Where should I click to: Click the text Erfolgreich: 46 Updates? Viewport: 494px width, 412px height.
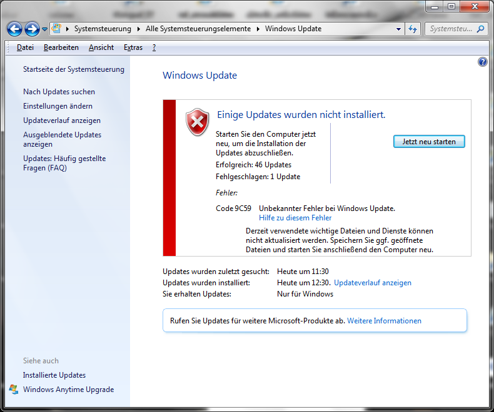tap(254, 165)
